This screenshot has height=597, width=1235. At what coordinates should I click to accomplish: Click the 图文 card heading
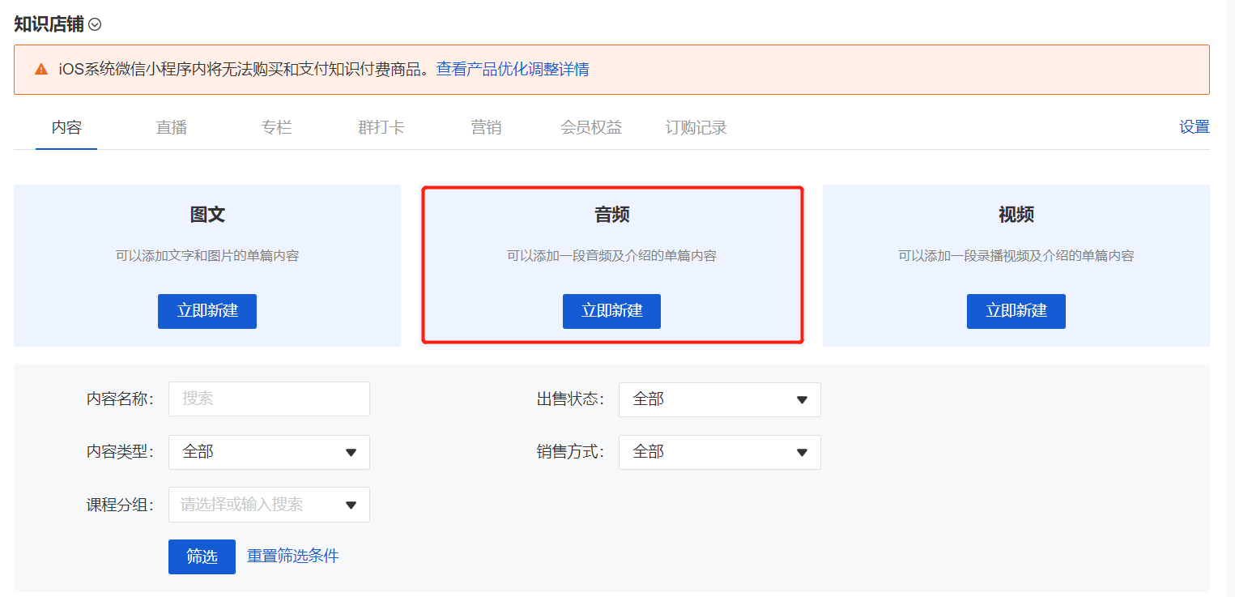[x=207, y=215]
